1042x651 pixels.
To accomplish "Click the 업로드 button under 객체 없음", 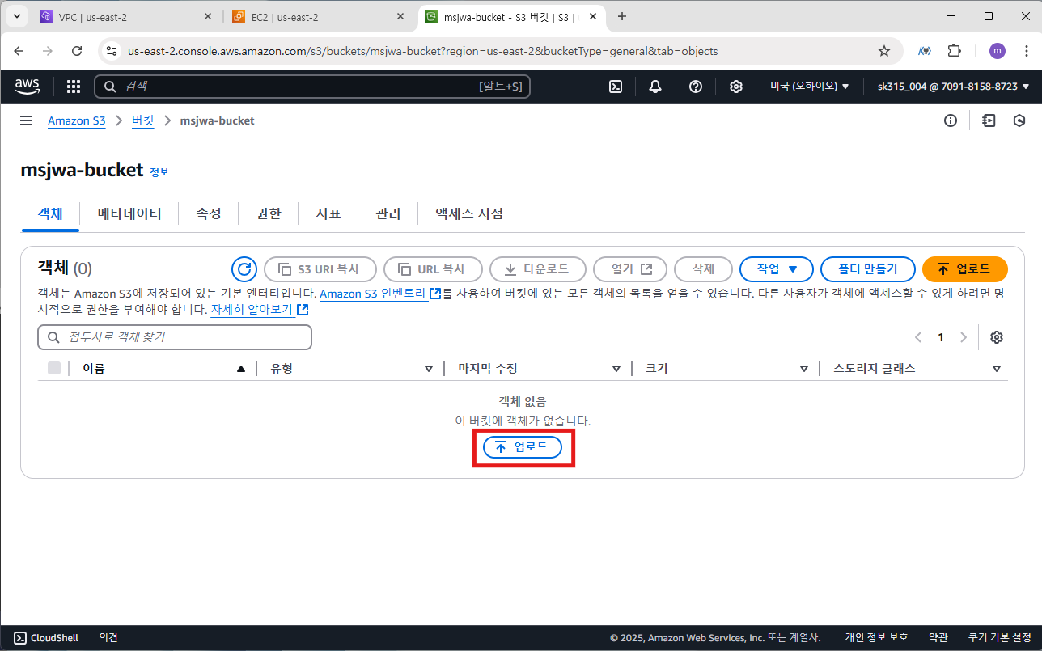I will click(523, 447).
